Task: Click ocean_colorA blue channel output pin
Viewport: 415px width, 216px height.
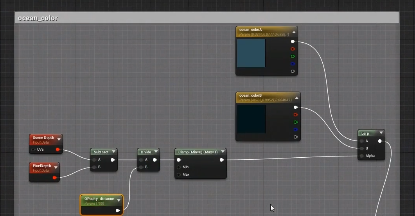Action: tap(293, 64)
